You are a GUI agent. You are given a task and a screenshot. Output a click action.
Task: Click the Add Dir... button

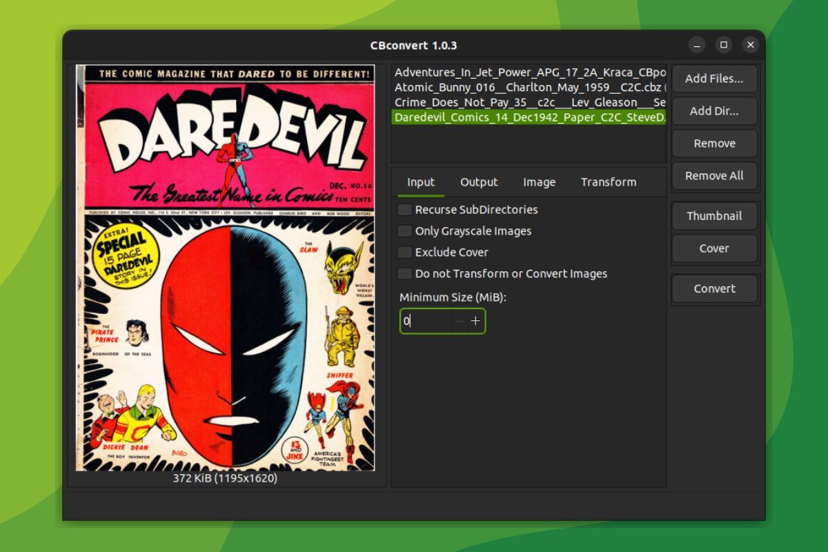point(714,111)
